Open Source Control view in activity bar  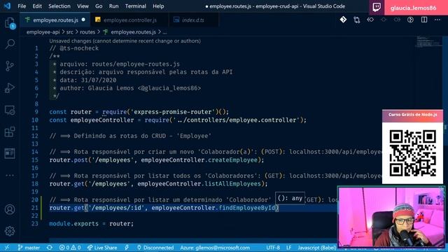(10, 66)
